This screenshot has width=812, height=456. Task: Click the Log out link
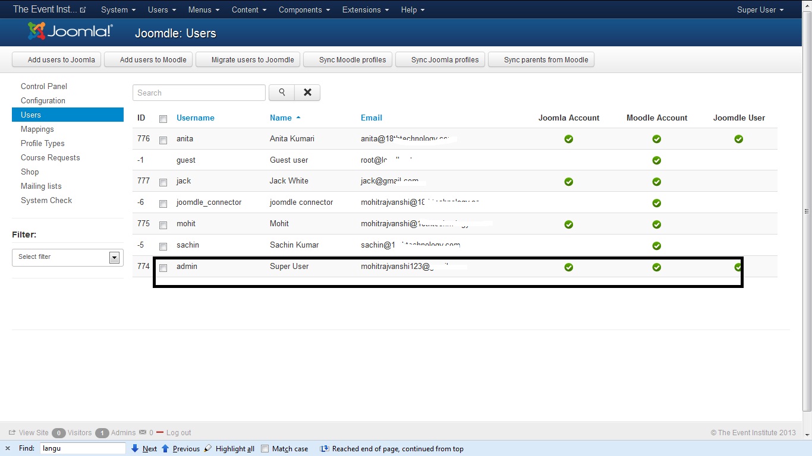pos(179,433)
